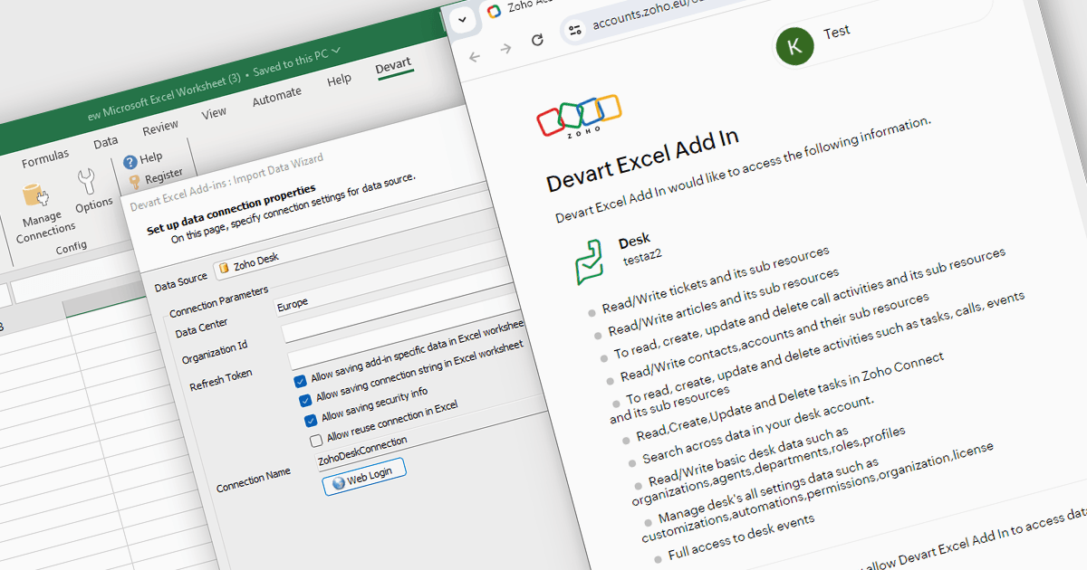Open the Automate ribbon tab
Viewport: 1087px width, 570px height.
pos(276,96)
